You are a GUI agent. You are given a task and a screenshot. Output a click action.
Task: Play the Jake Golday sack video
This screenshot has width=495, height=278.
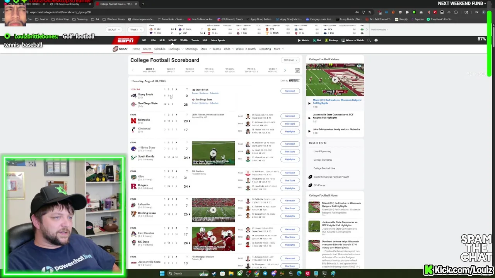pyautogui.click(x=309, y=131)
